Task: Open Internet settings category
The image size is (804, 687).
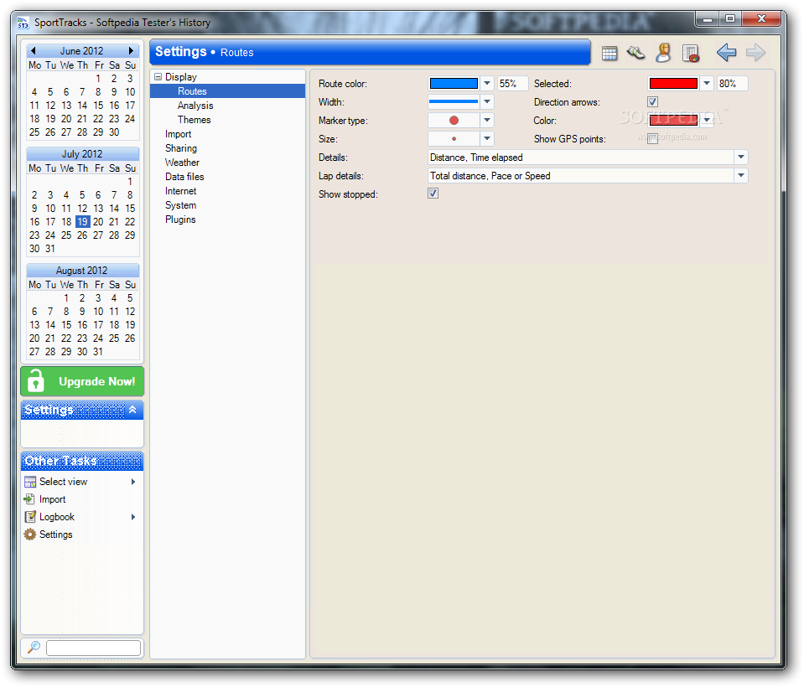Action: (x=180, y=191)
